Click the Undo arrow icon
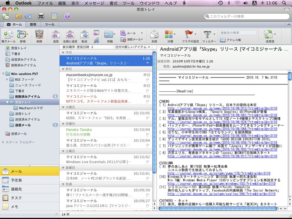The width and height of the screenshot is (292, 219). pos(18,16)
